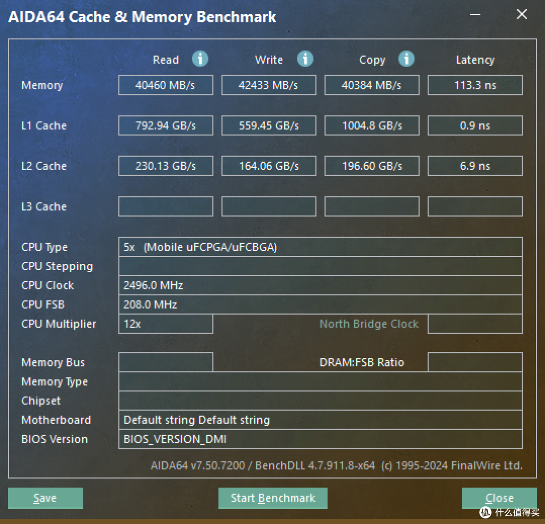This screenshot has height=524, width=545.
Task: Select the Memory Write value 42433 MB/s
Action: [268, 85]
